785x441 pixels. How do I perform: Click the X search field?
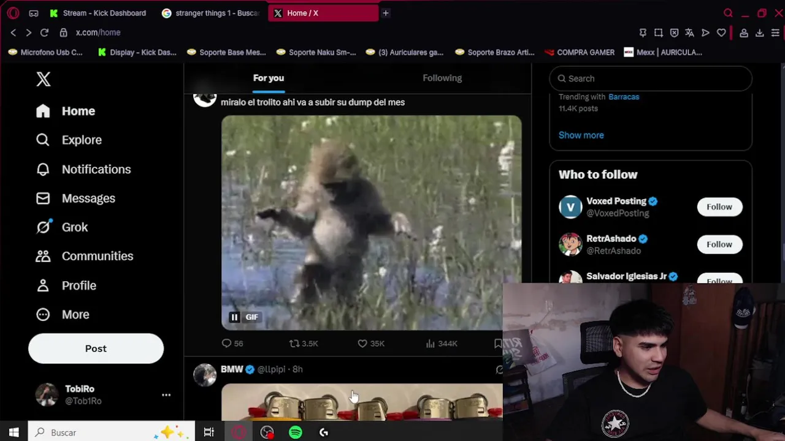pyautogui.click(x=651, y=78)
